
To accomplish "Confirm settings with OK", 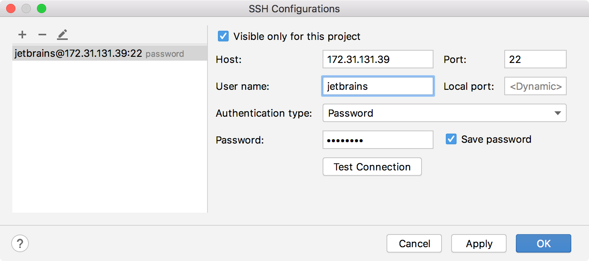I will (x=543, y=243).
